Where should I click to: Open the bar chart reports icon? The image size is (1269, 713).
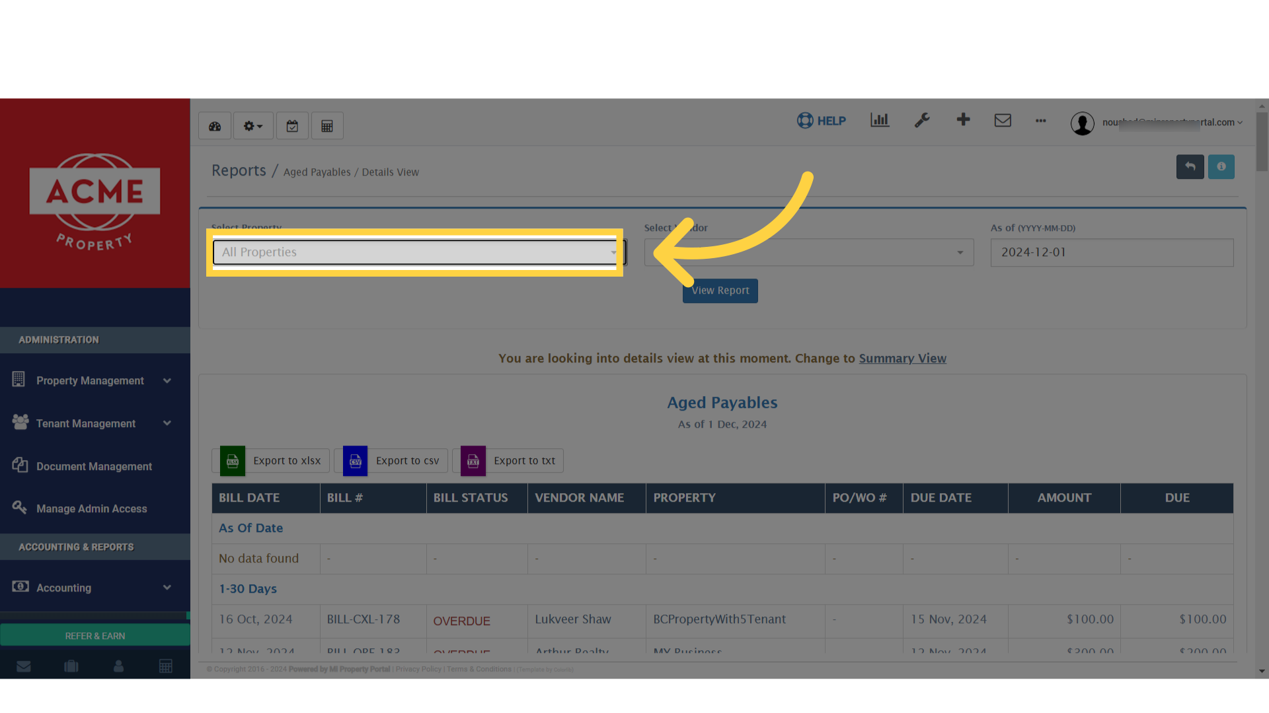880,120
